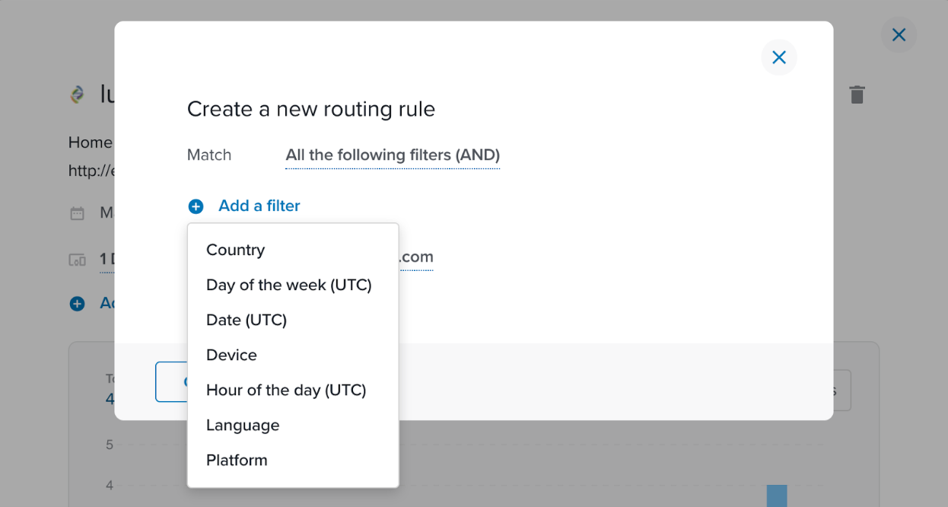The width and height of the screenshot is (948, 507).
Task: Choose Day of the week (UTC) filter
Action: pyautogui.click(x=288, y=285)
